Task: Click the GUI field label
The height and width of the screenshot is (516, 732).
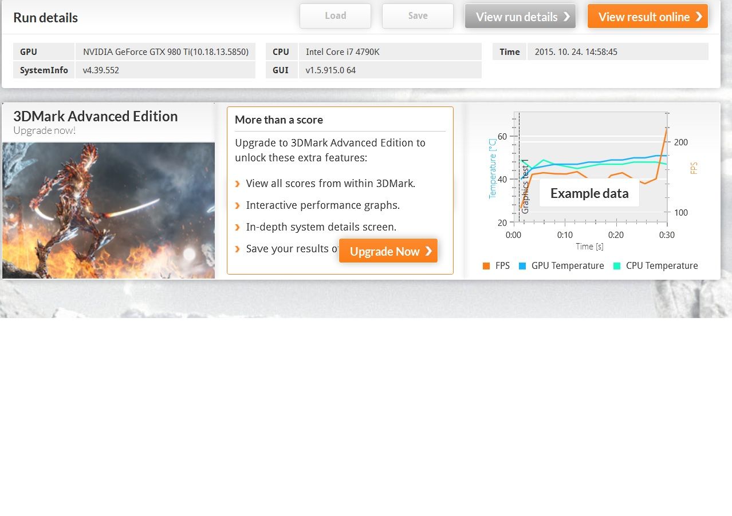Action: [281, 70]
